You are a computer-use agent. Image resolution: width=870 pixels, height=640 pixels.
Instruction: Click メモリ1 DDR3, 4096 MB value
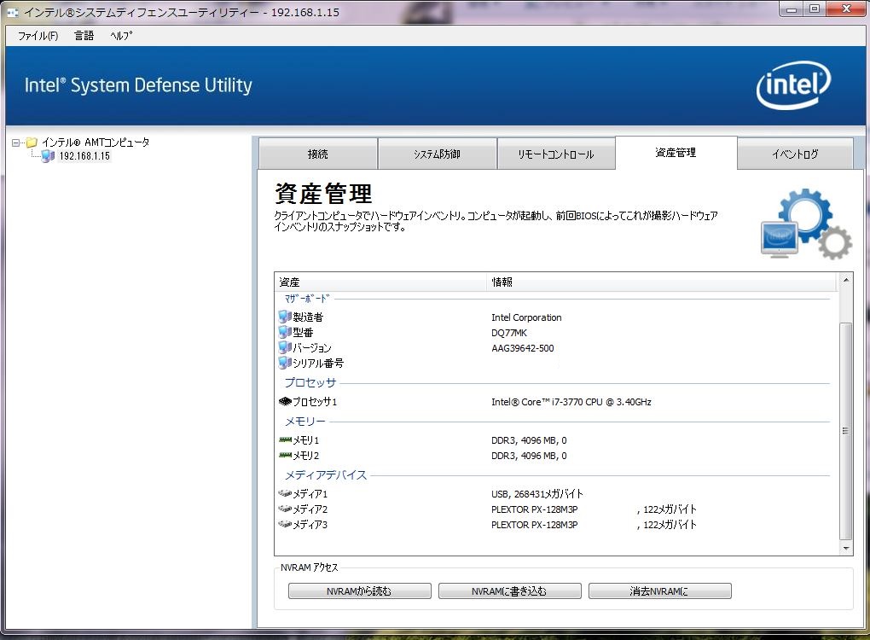pos(529,440)
